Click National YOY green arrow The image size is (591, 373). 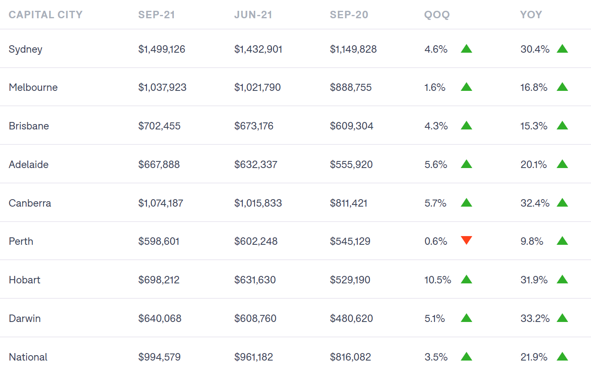click(562, 357)
